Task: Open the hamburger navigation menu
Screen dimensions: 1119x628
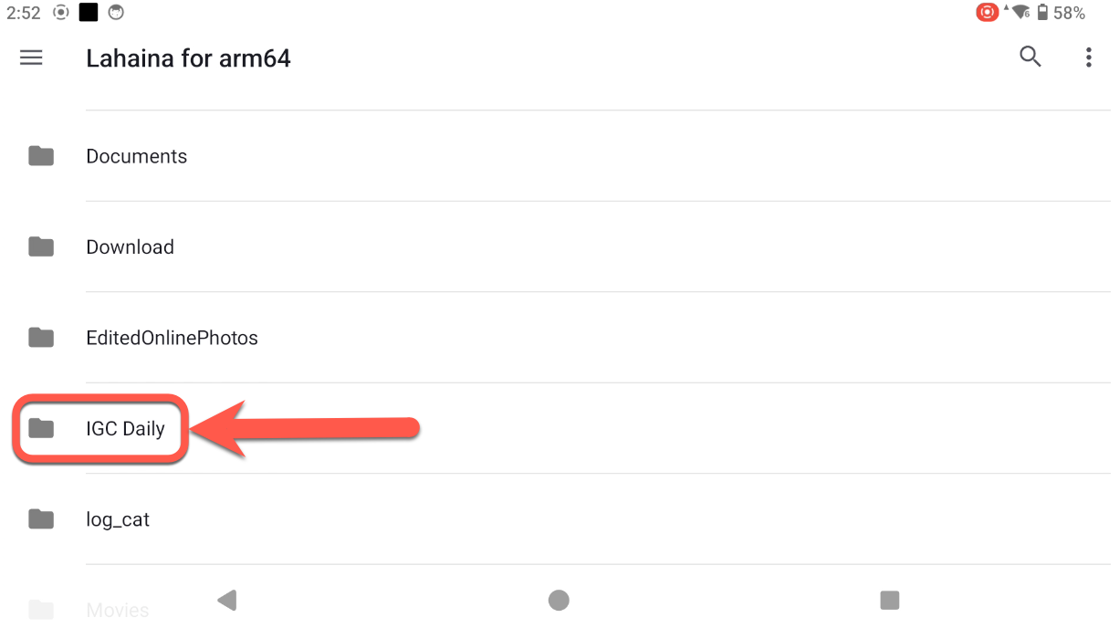Action: [31, 58]
